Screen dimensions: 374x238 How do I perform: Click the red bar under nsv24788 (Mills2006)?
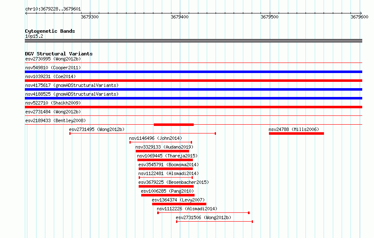[297, 133]
